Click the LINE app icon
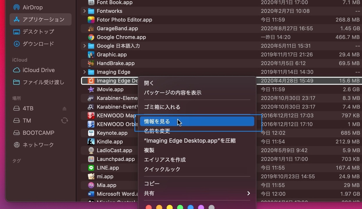This screenshot has width=362, height=209. click(91, 168)
